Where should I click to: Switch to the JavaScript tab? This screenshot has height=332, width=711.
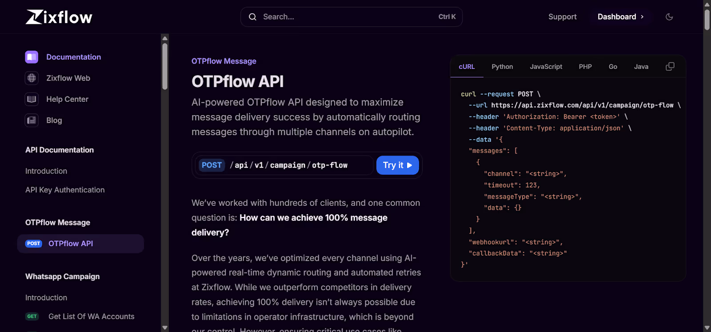click(546, 67)
